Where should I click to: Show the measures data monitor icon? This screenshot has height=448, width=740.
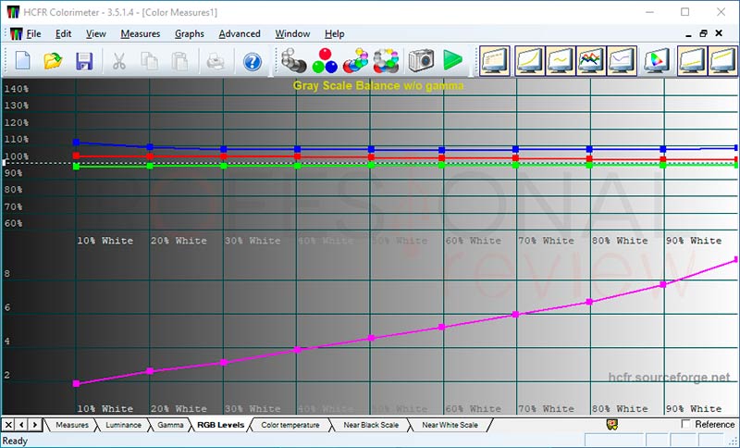click(495, 60)
